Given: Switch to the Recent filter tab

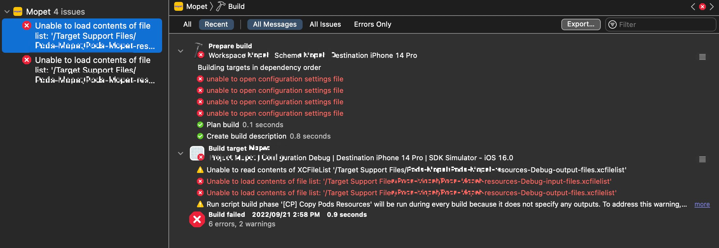Looking at the screenshot, I should coord(216,24).
